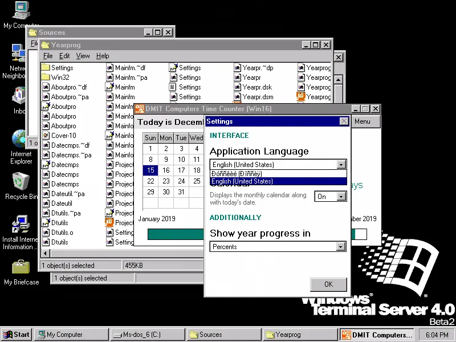This screenshot has height=342, width=456.
Task: Open the My Computer desktop icon
Action: click(x=21, y=15)
